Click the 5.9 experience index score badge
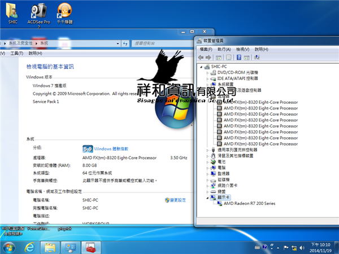Screen dimensions: 339x254 [88, 149]
